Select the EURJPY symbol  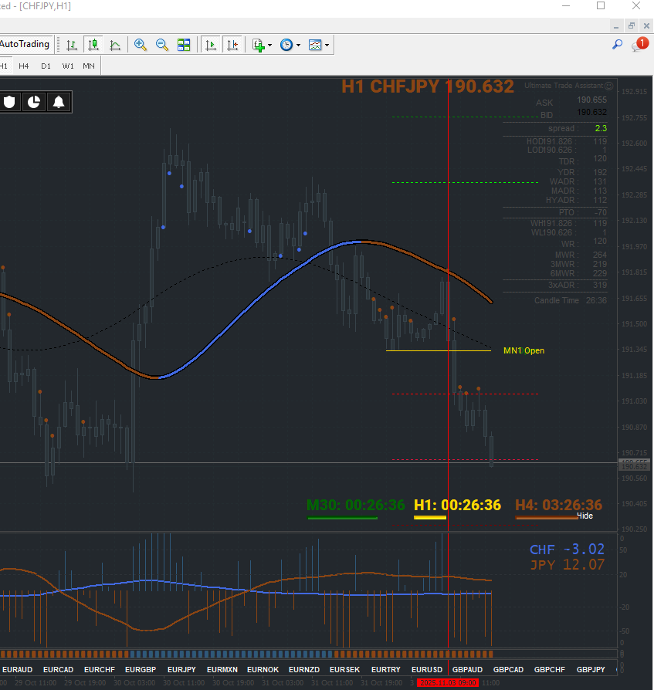coord(181,669)
